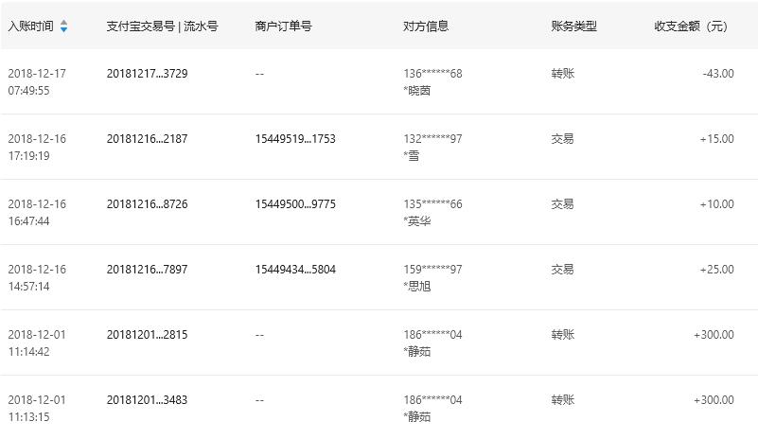Open transaction number 20181216...8726
Screen dimensions: 758x439
[x=147, y=204]
